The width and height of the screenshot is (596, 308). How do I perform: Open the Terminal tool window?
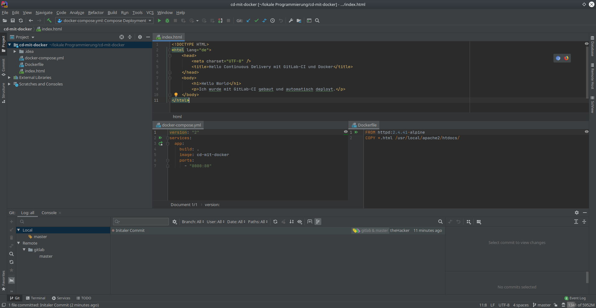pos(36,298)
